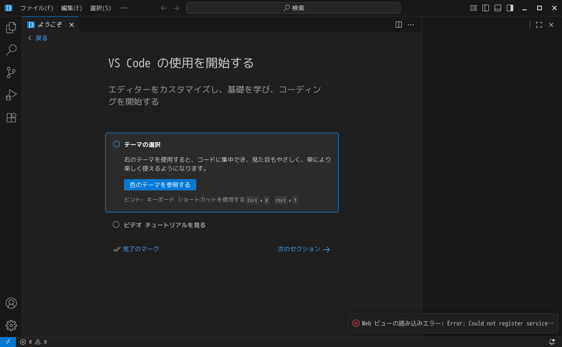Open the Extensions view

11,117
